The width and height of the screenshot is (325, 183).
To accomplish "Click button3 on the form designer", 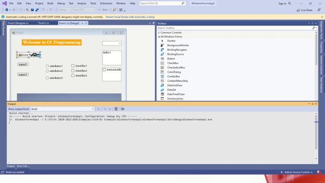I will tap(23, 75).
